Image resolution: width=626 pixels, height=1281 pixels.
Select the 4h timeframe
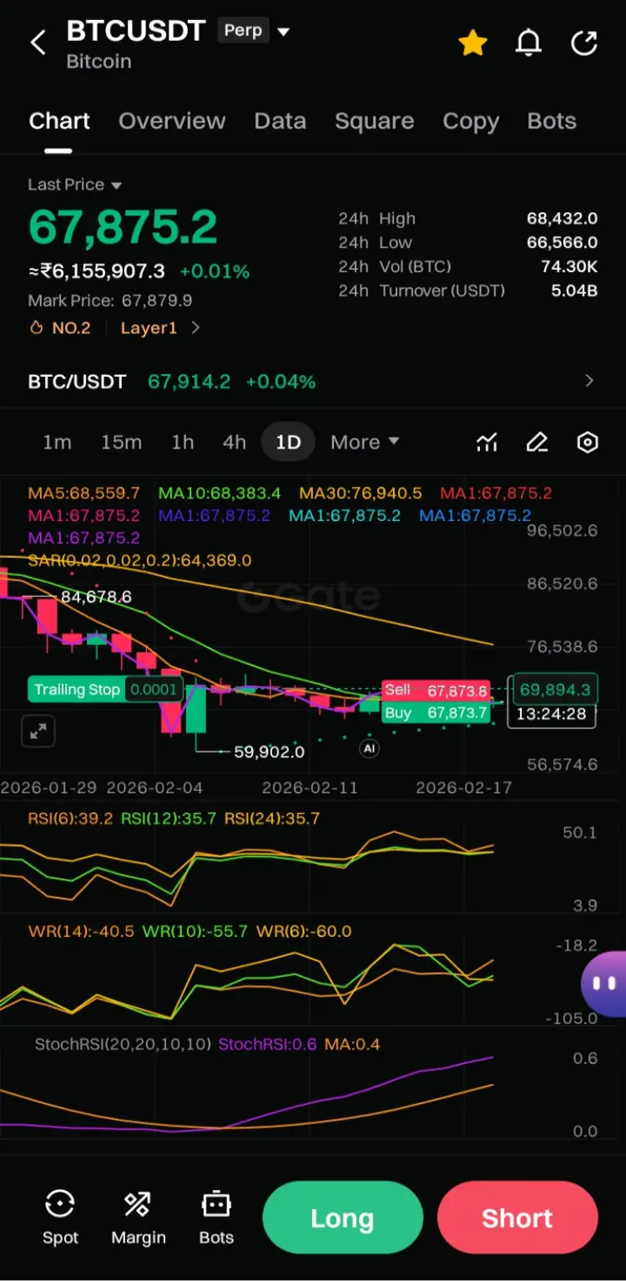[235, 443]
